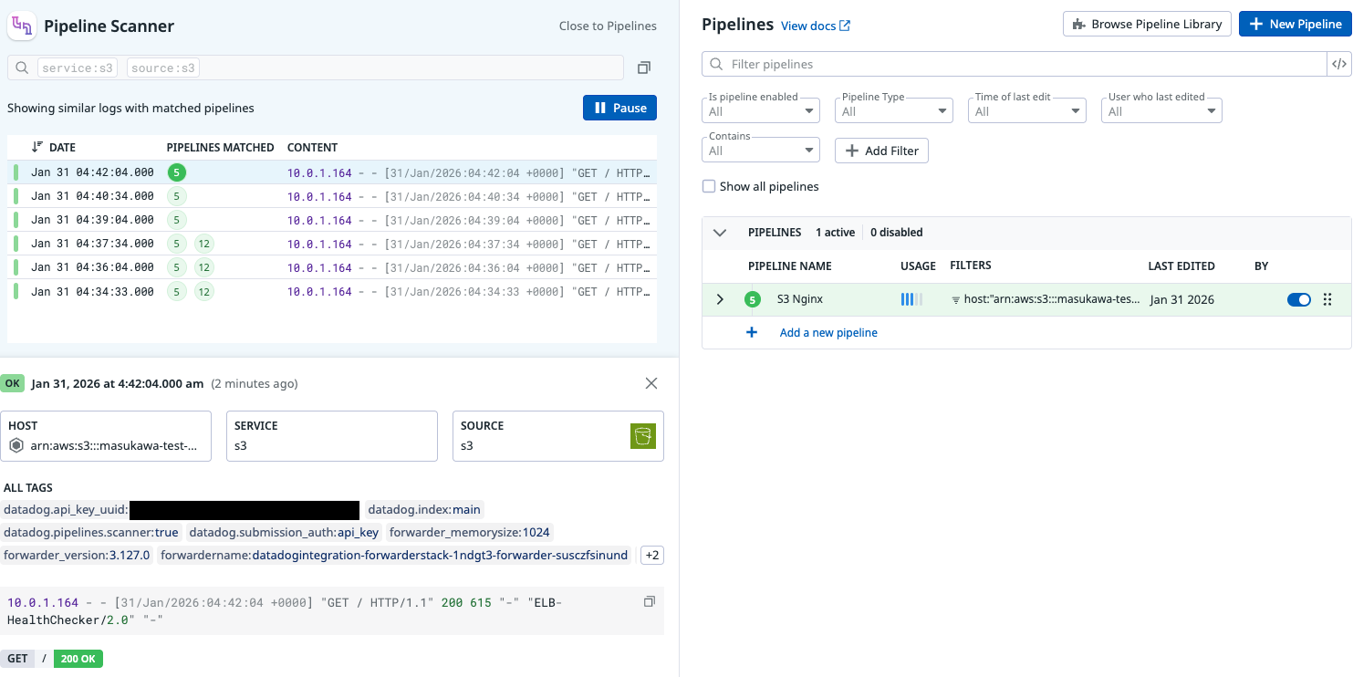This screenshot has height=677, width=1353.
Task: Click the drag handle for S3 Nginx
Action: pyautogui.click(x=1327, y=299)
